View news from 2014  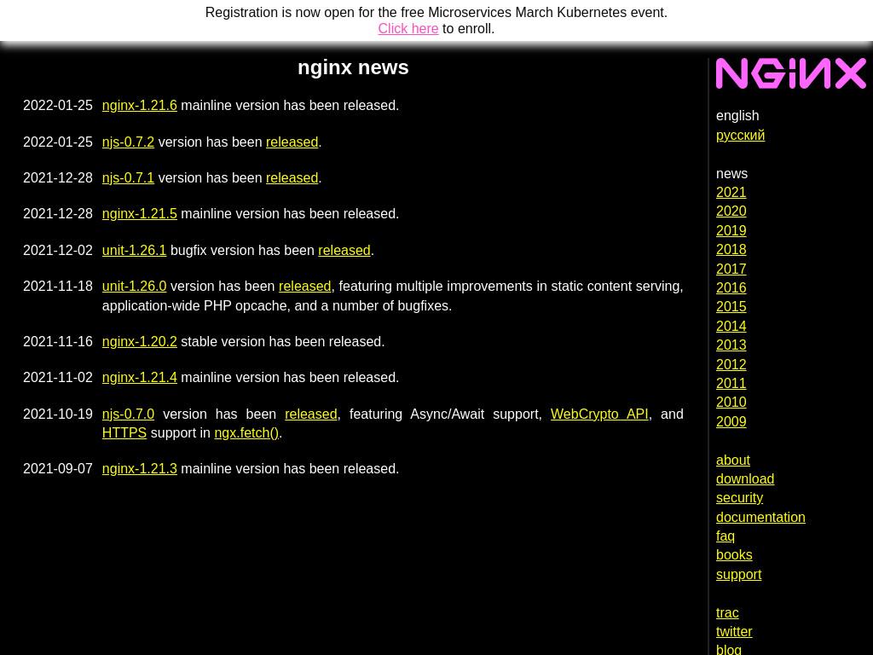pyautogui.click(x=731, y=327)
